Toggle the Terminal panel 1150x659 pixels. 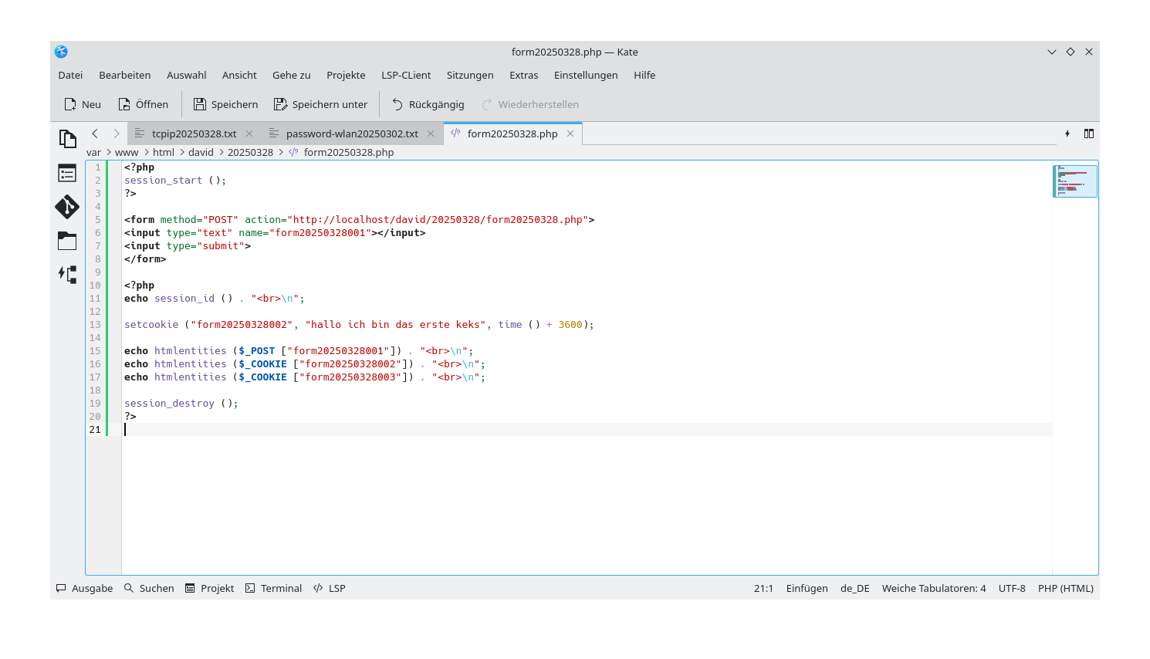point(273,588)
